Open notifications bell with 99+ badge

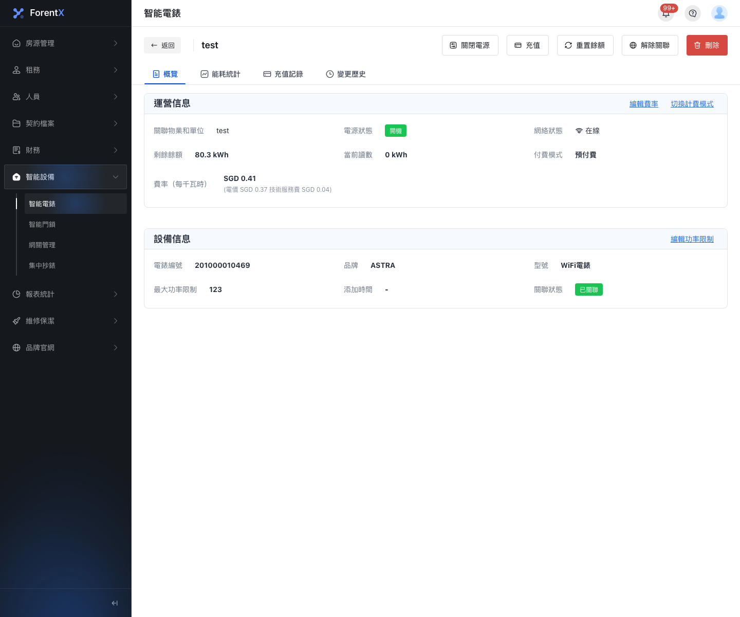point(666,13)
